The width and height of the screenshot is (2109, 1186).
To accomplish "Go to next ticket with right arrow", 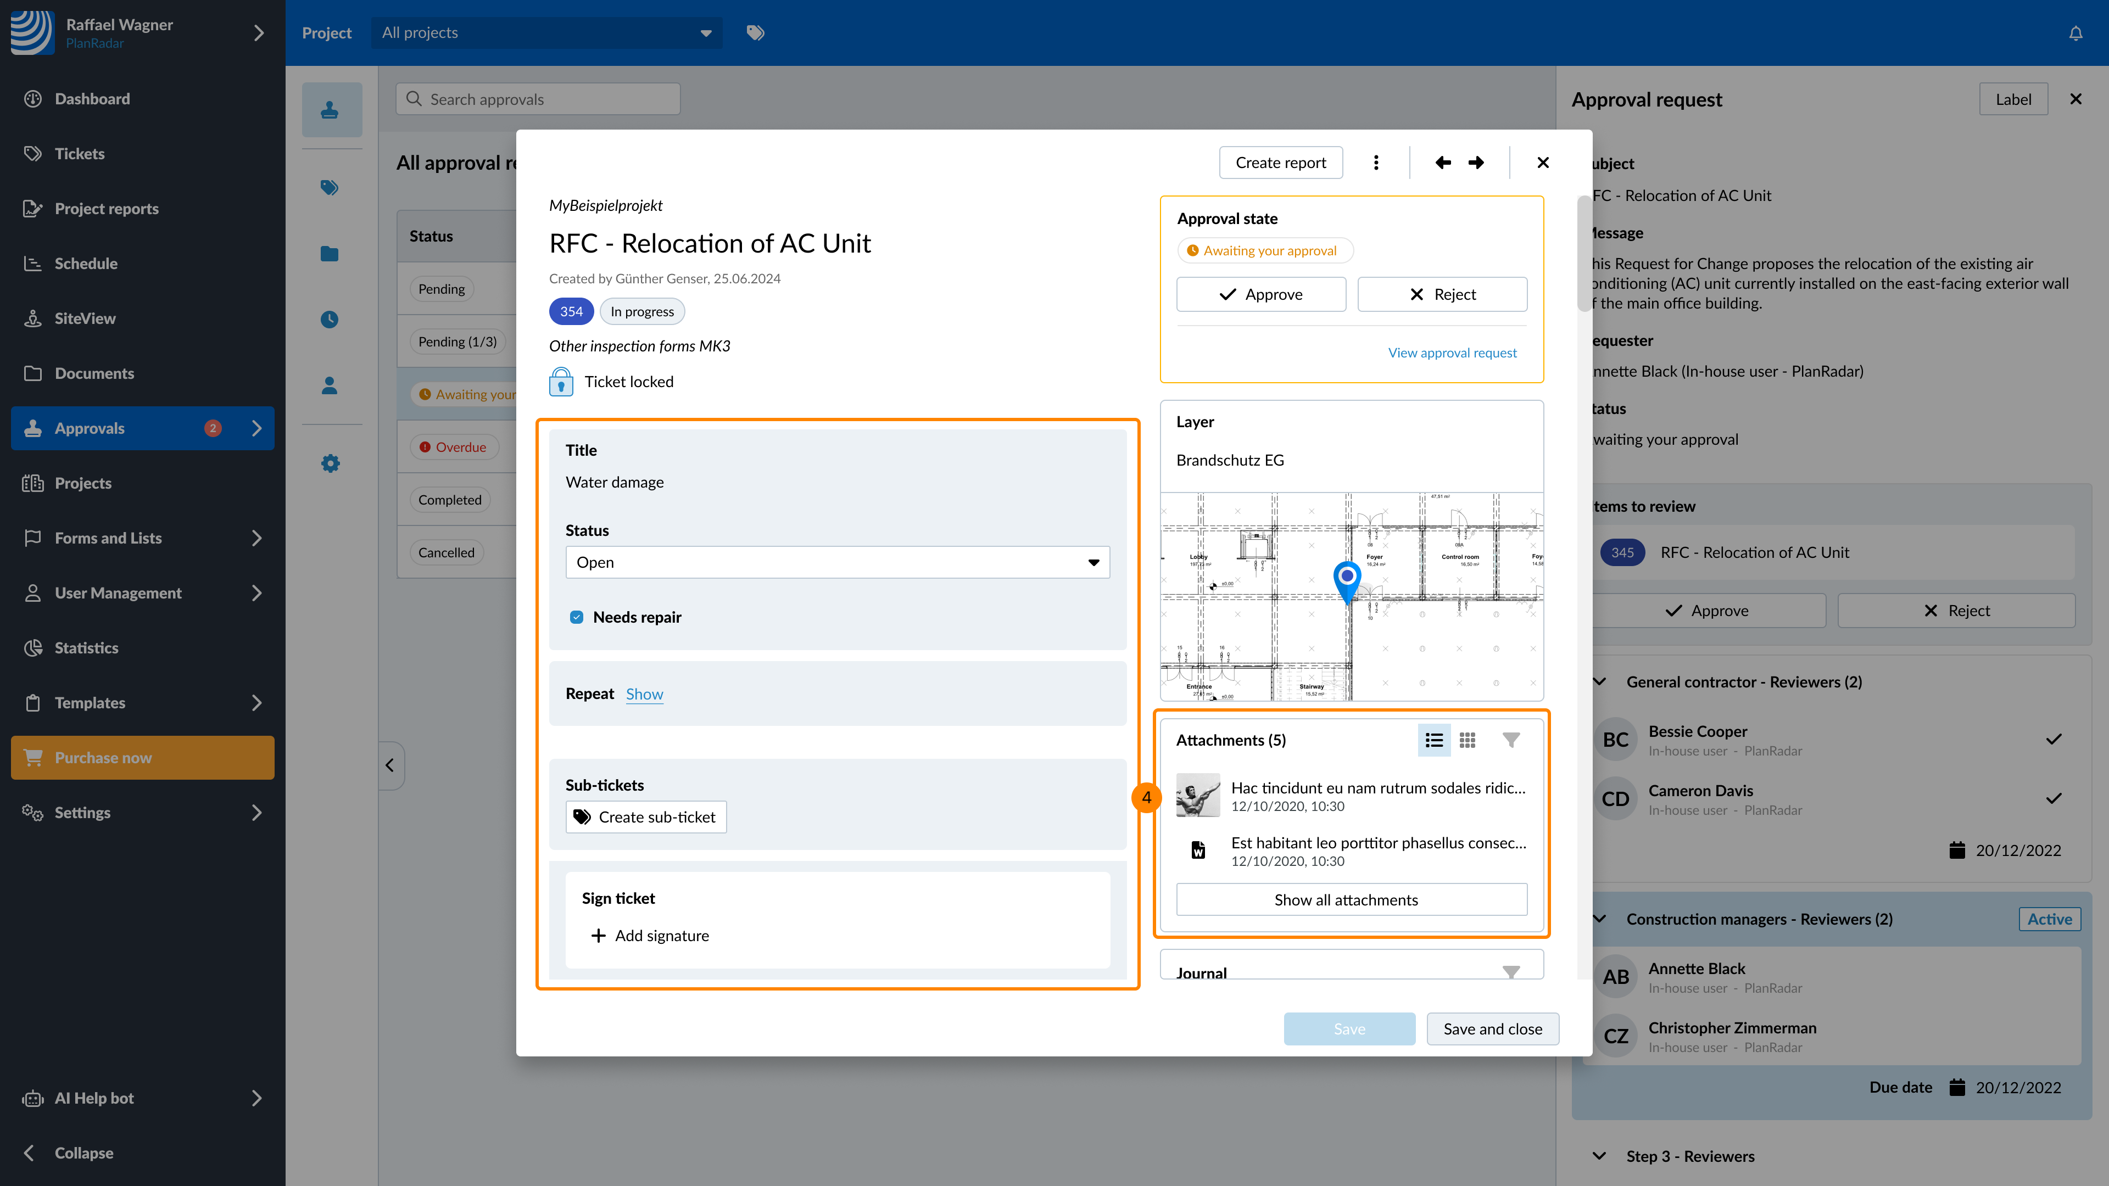I will (x=1476, y=162).
